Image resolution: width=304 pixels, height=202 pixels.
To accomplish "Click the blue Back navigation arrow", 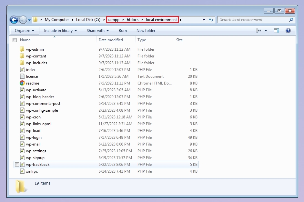I will point(14,20).
